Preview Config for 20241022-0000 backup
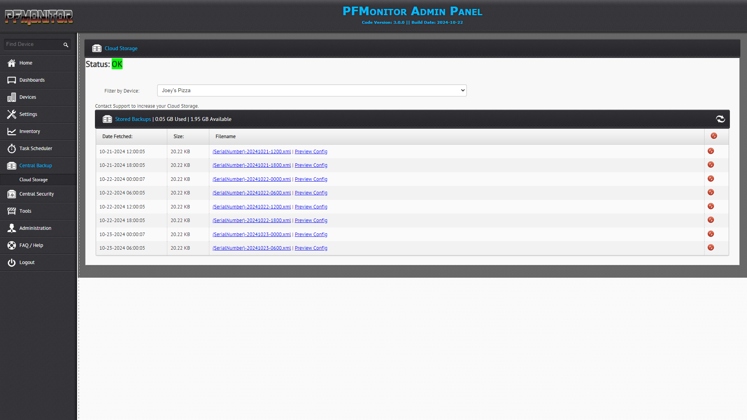Image resolution: width=747 pixels, height=420 pixels. click(x=311, y=179)
